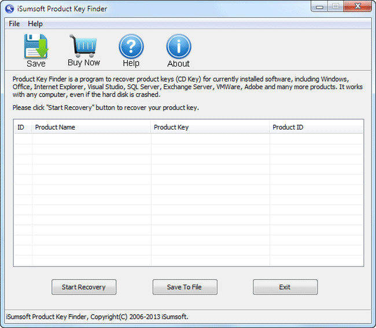Click the Save To File button
The height and width of the screenshot is (328, 376).
point(185,287)
